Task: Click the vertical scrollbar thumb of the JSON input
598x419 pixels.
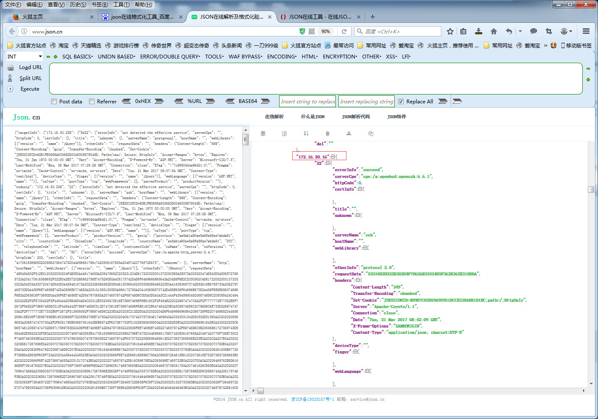Action: 245,140
